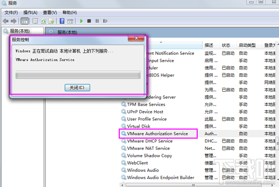Open the Help question mark icon

coord(62,21)
